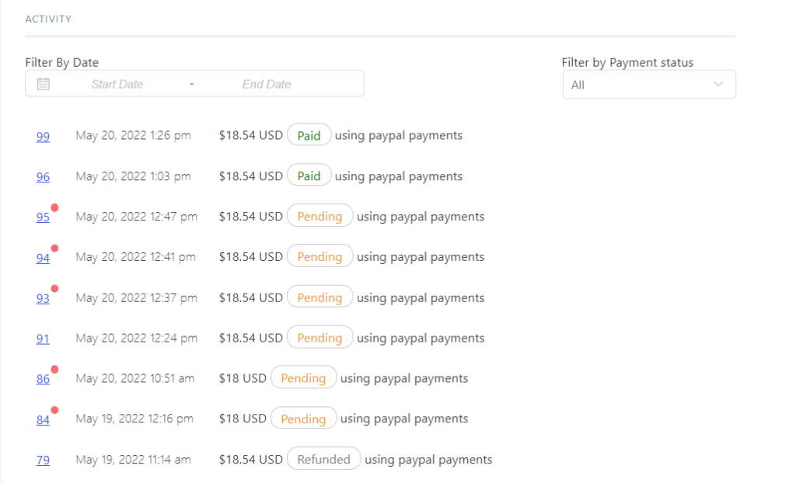This screenshot has width=796, height=483.
Task: Click the Refunded badge on order 79
Action: click(324, 459)
